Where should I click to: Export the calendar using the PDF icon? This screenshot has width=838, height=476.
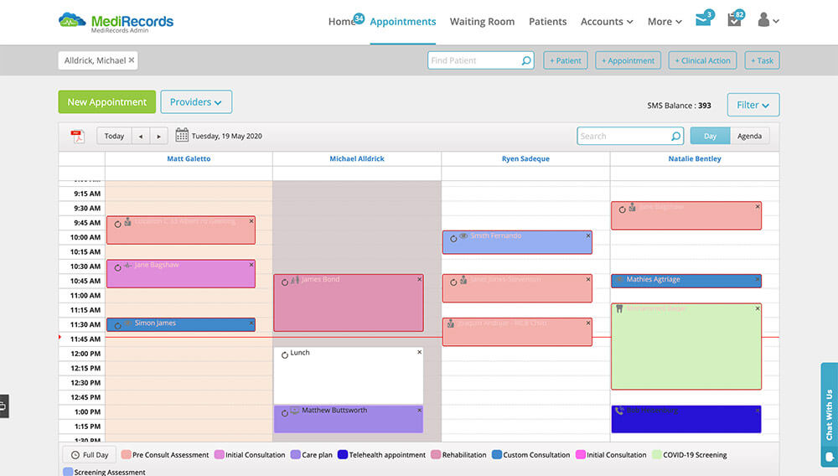[x=77, y=137]
